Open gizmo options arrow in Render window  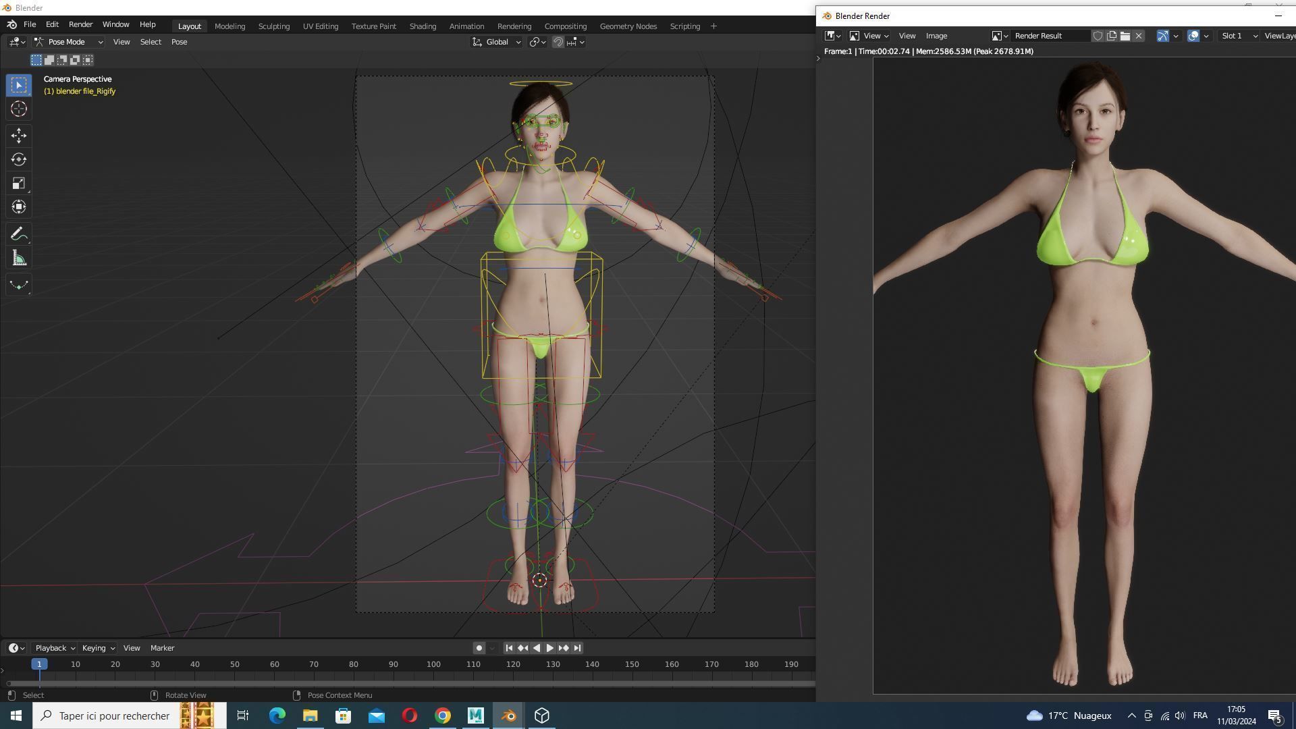coord(1176,36)
